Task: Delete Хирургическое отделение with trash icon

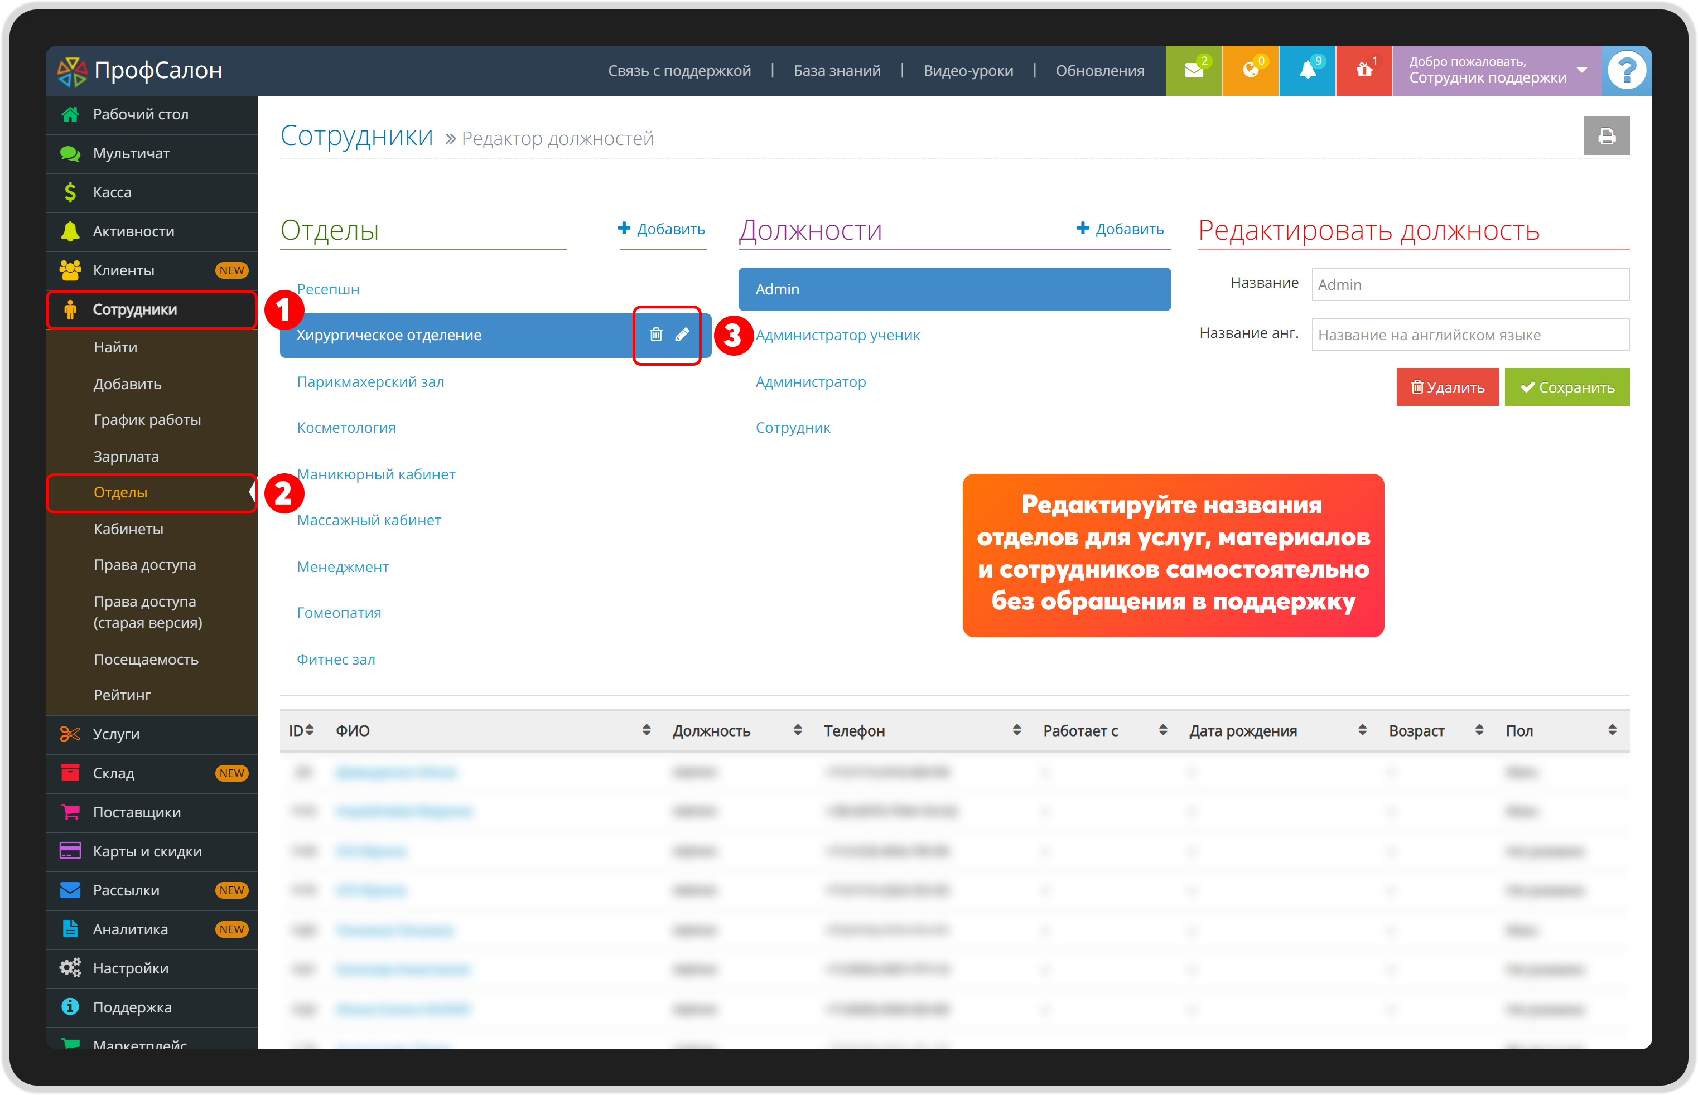Action: [656, 334]
